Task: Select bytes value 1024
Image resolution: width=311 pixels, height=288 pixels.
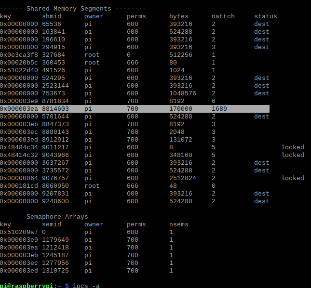Action: (177, 70)
